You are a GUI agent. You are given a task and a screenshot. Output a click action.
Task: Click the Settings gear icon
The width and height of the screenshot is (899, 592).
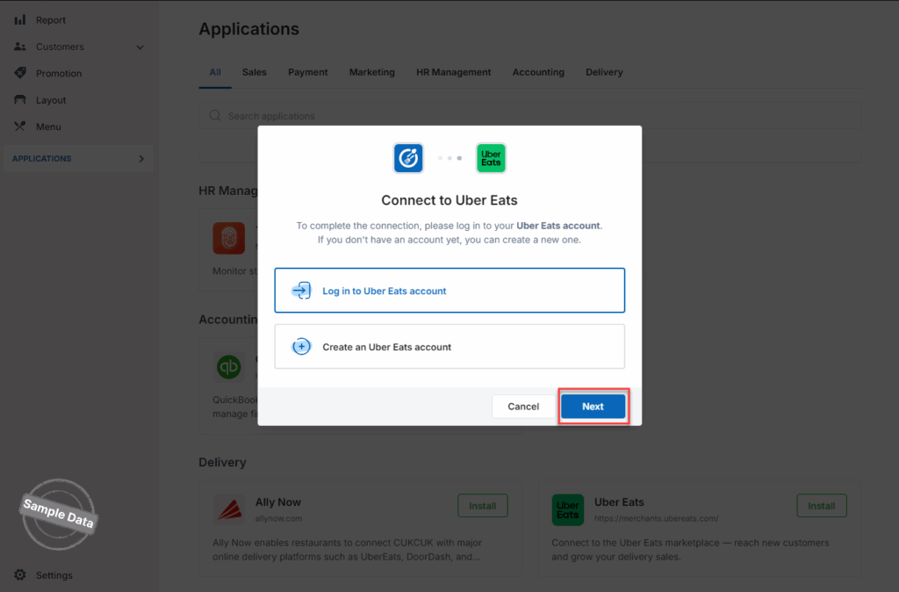click(20, 575)
